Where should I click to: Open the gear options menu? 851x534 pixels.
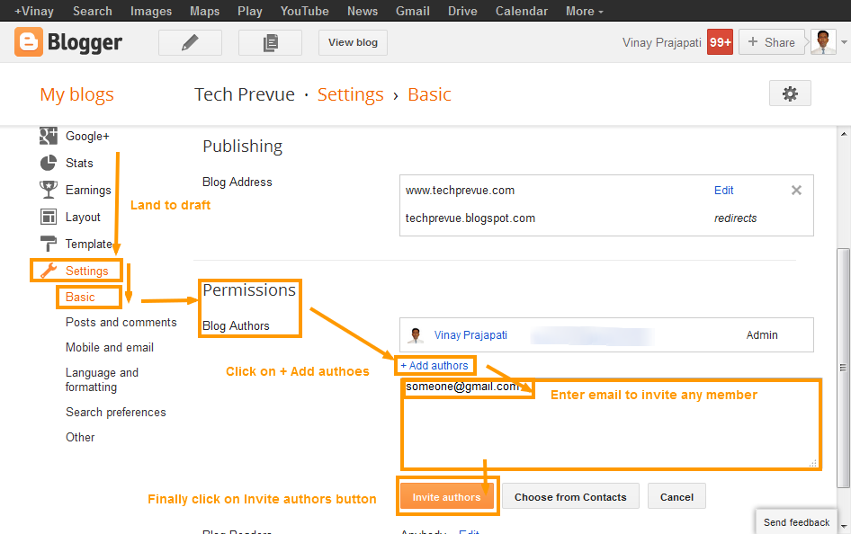coord(790,93)
